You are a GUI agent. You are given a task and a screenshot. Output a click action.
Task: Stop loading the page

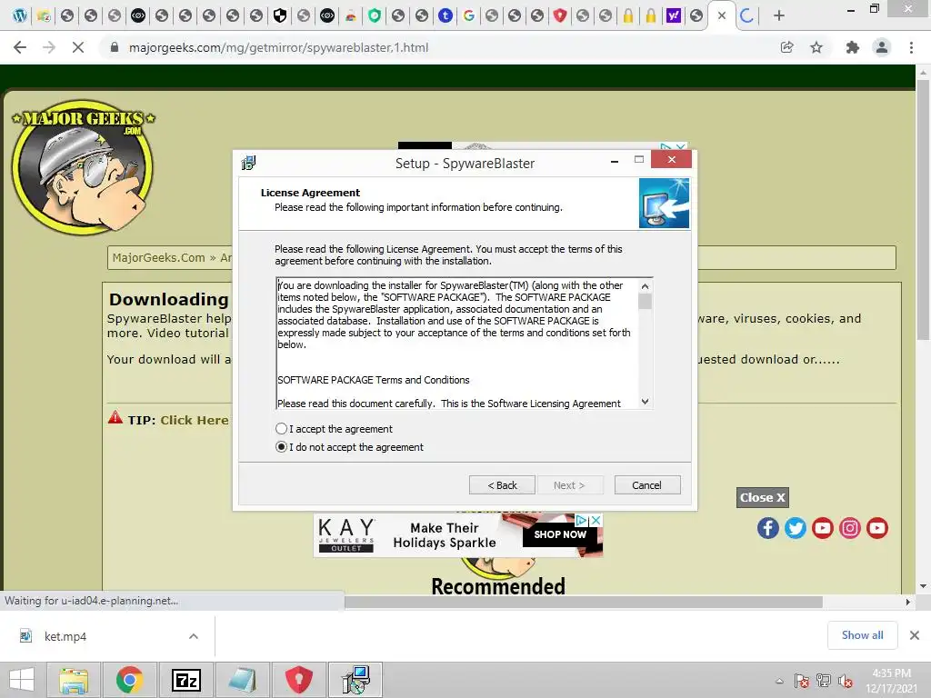tap(78, 47)
